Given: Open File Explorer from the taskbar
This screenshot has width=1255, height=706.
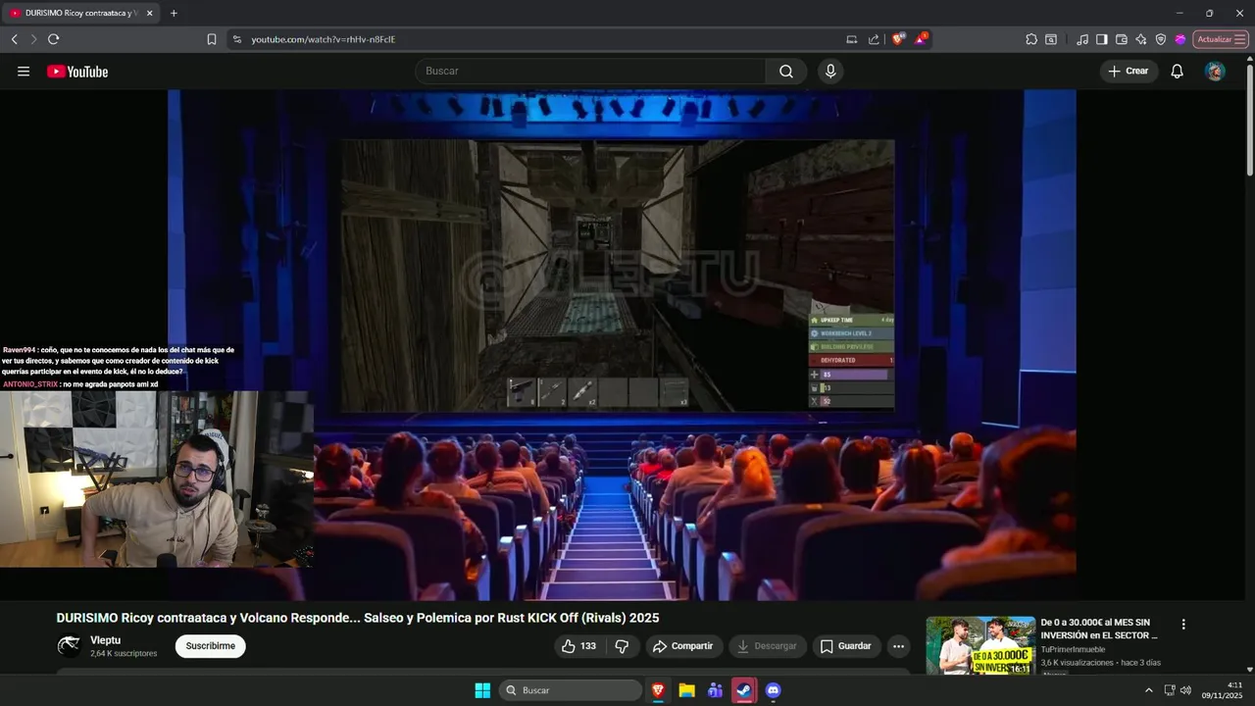Looking at the screenshot, I should tap(686, 690).
